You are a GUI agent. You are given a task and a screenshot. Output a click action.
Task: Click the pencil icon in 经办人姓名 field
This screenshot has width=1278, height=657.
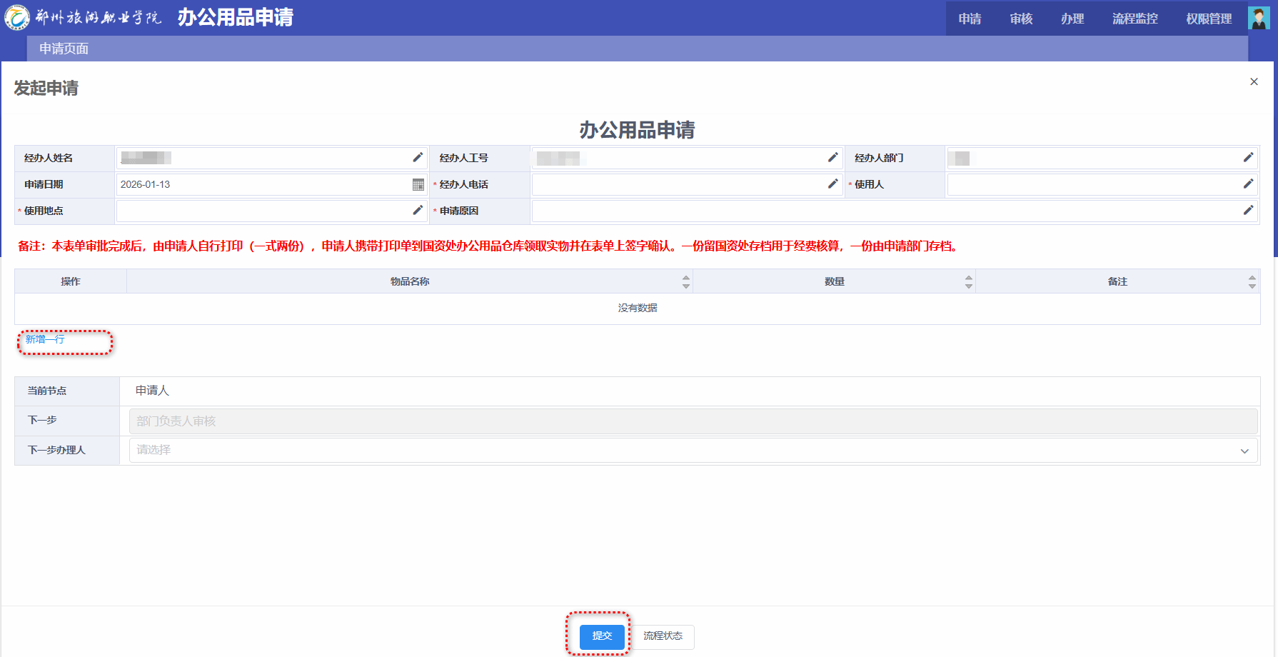point(418,158)
